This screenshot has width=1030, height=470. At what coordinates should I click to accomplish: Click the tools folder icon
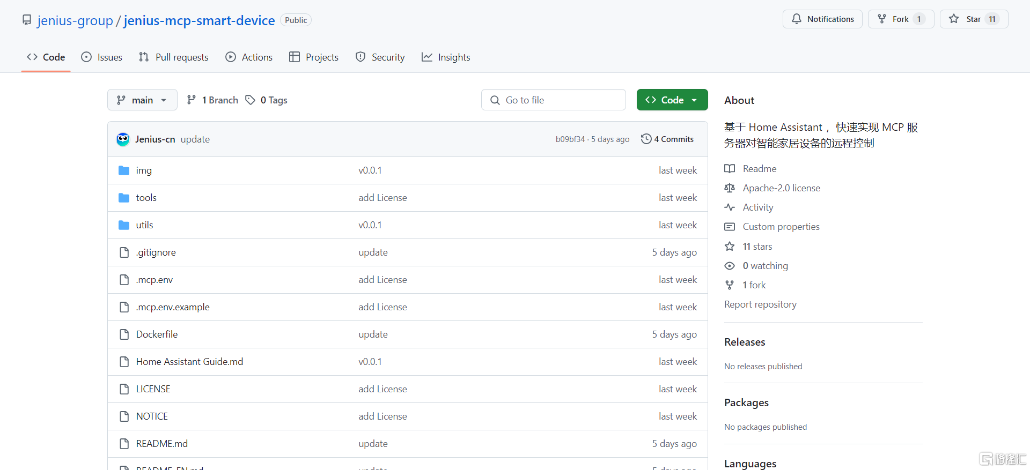pos(124,198)
